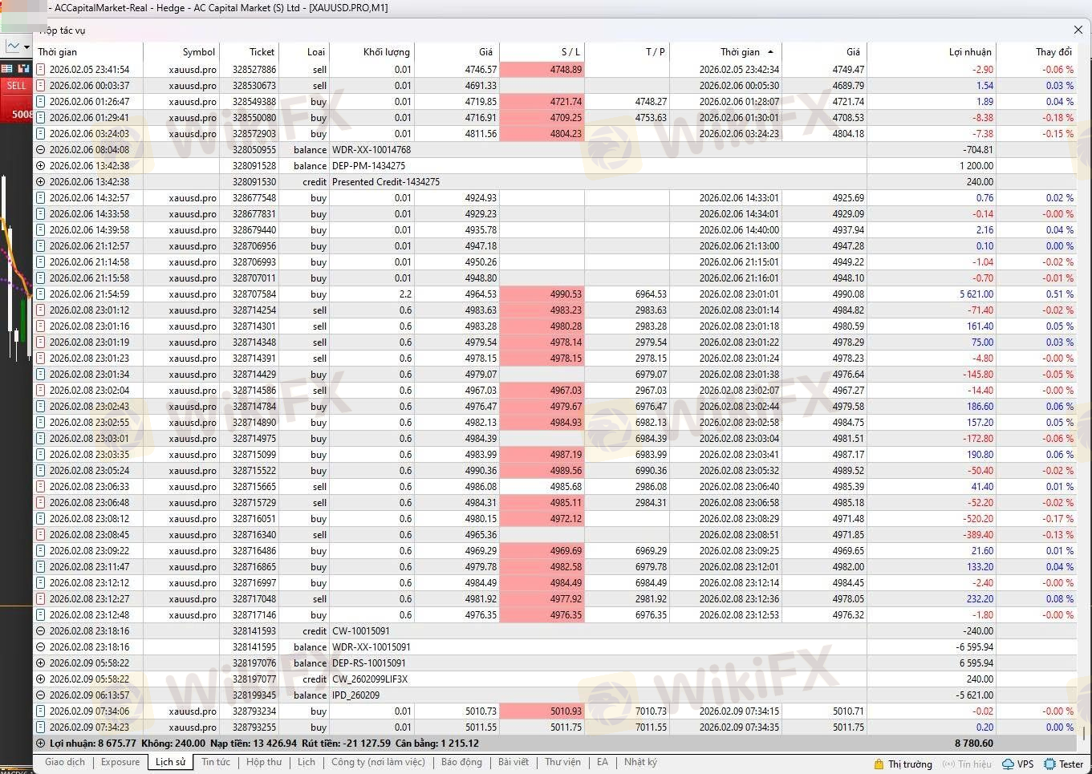The image size is (1092, 774).
Task: Click the summary row plus icon beside Lợi nhuận total
Action: click(41, 744)
